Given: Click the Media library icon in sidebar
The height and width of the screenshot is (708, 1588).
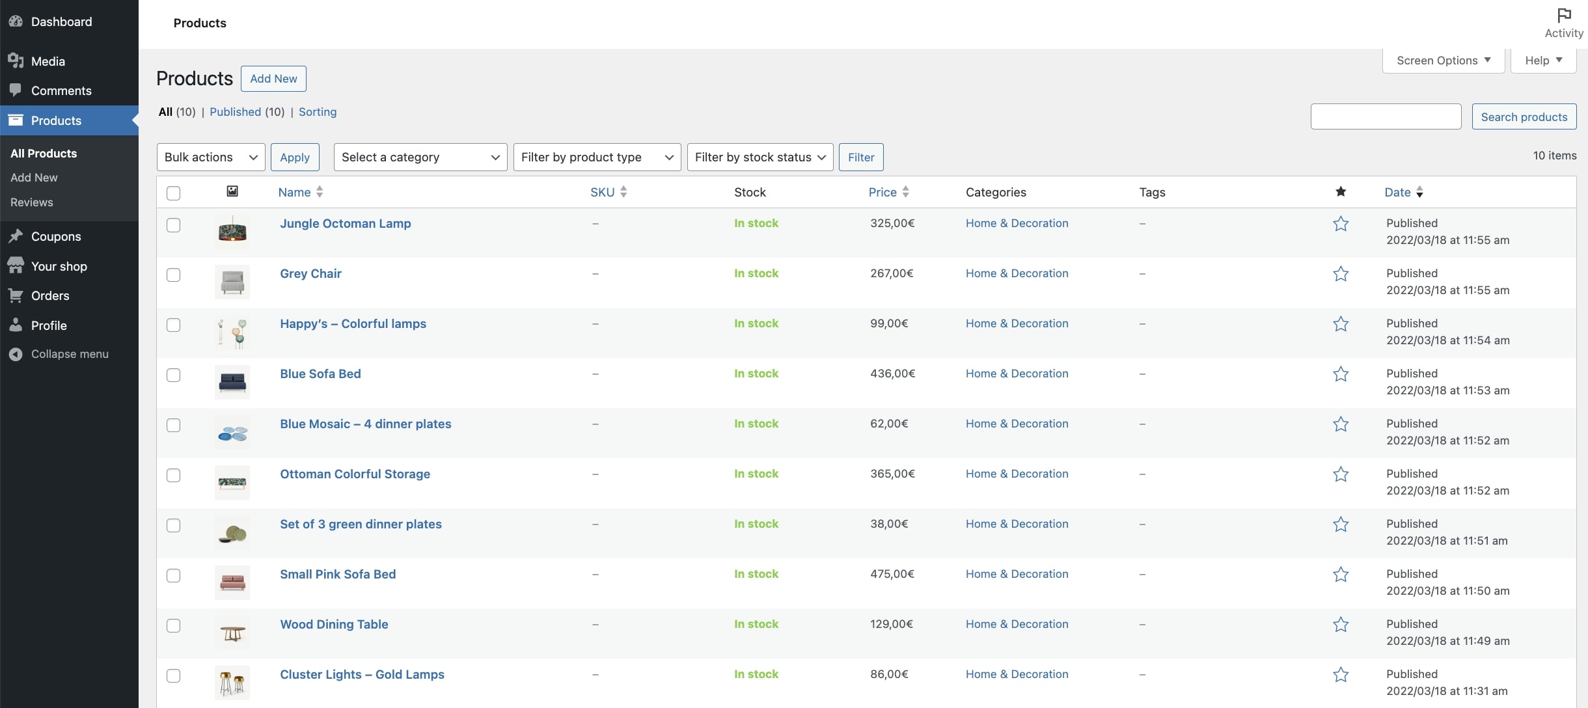Looking at the screenshot, I should [16, 61].
